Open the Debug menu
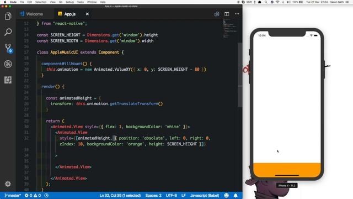 (69, 2)
